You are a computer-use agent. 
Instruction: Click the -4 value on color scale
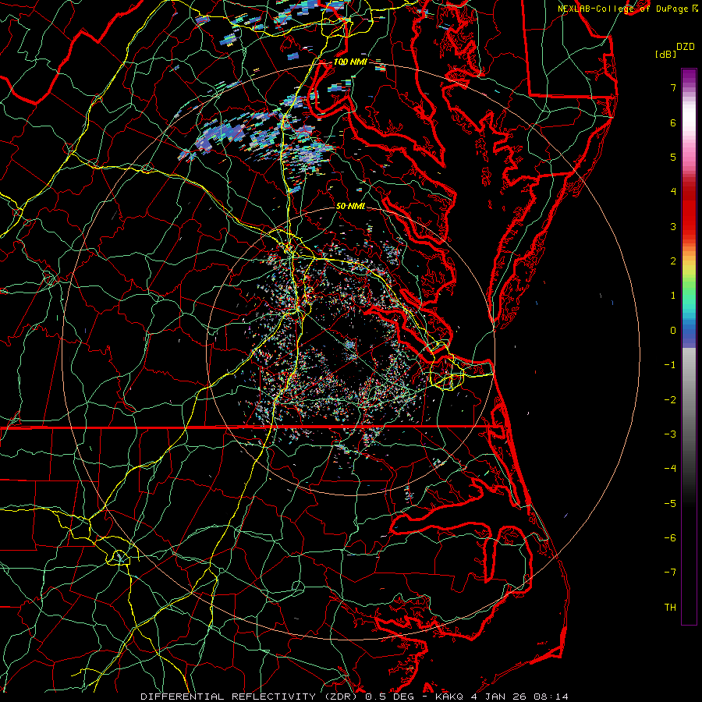tap(670, 469)
